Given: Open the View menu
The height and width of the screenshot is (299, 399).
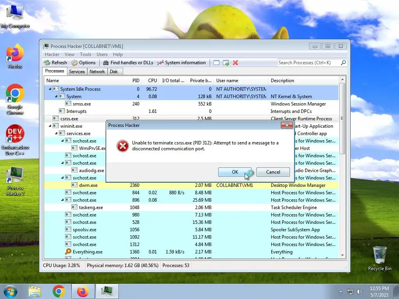Looking at the screenshot, I should click(x=69, y=55).
